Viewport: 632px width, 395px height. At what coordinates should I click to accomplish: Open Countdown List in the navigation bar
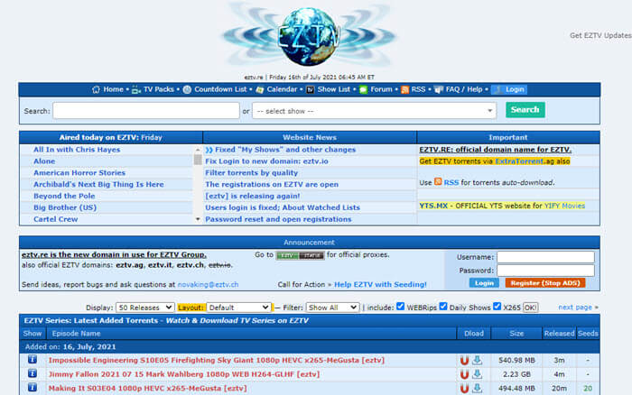220,89
